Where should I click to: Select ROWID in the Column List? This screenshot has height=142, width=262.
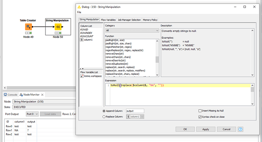(x=84, y=29)
